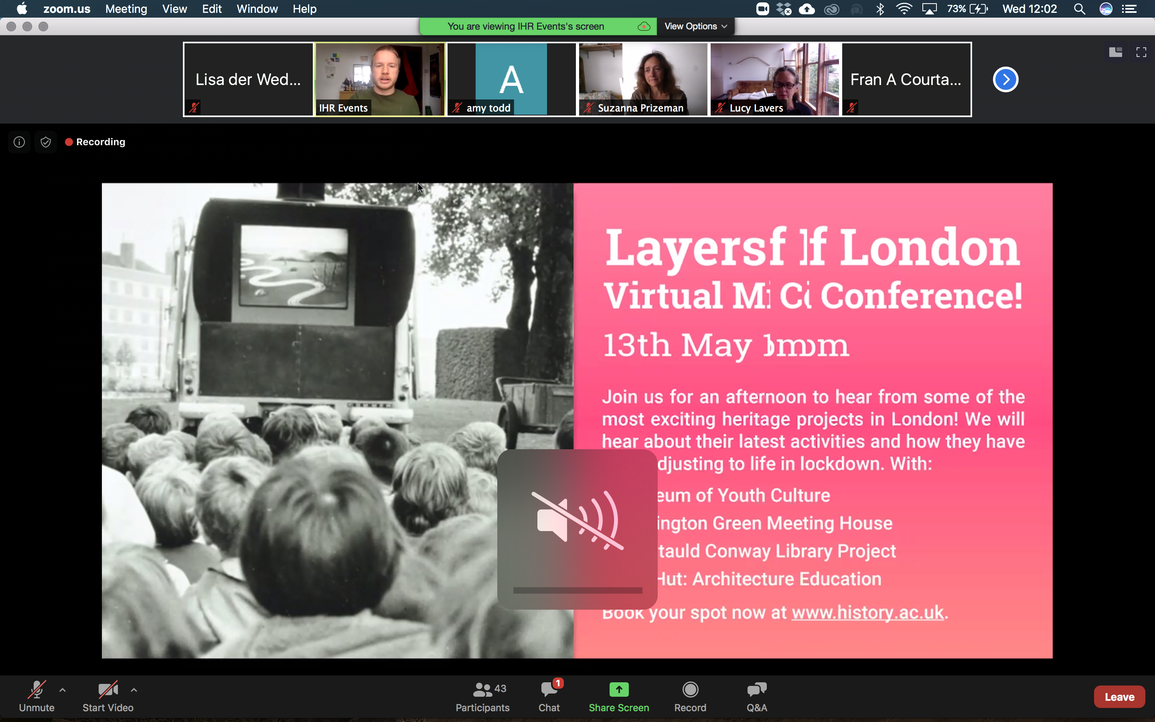Show next participants with blue arrow
Viewport: 1155px width, 722px height.
click(1006, 79)
